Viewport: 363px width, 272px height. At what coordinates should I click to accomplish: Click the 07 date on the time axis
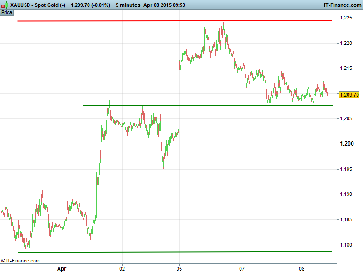tap(242, 268)
